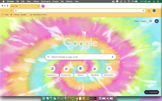Go back using the back arrow

[x=3, y=11]
